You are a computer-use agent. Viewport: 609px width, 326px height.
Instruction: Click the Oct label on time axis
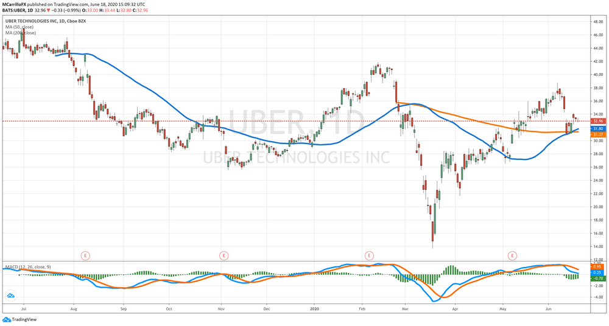(x=169, y=309)
